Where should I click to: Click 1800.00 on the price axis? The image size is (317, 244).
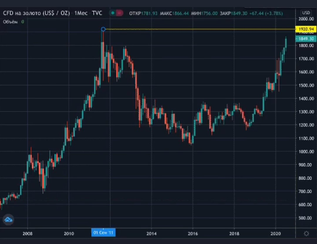point(306,45)
